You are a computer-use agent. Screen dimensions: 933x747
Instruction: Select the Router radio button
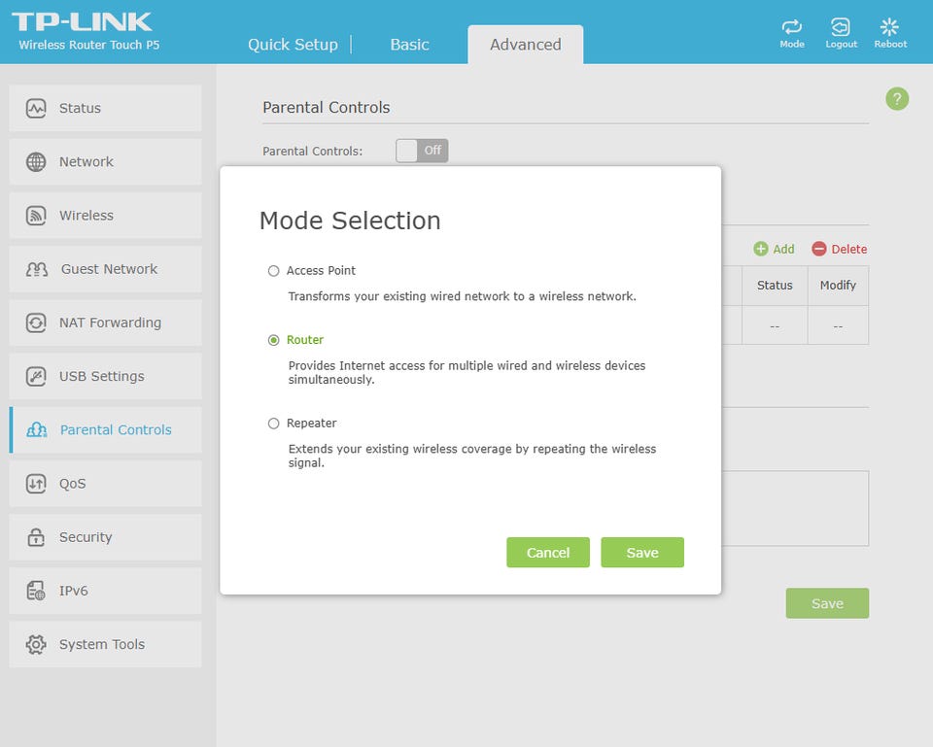coord(273,340)
